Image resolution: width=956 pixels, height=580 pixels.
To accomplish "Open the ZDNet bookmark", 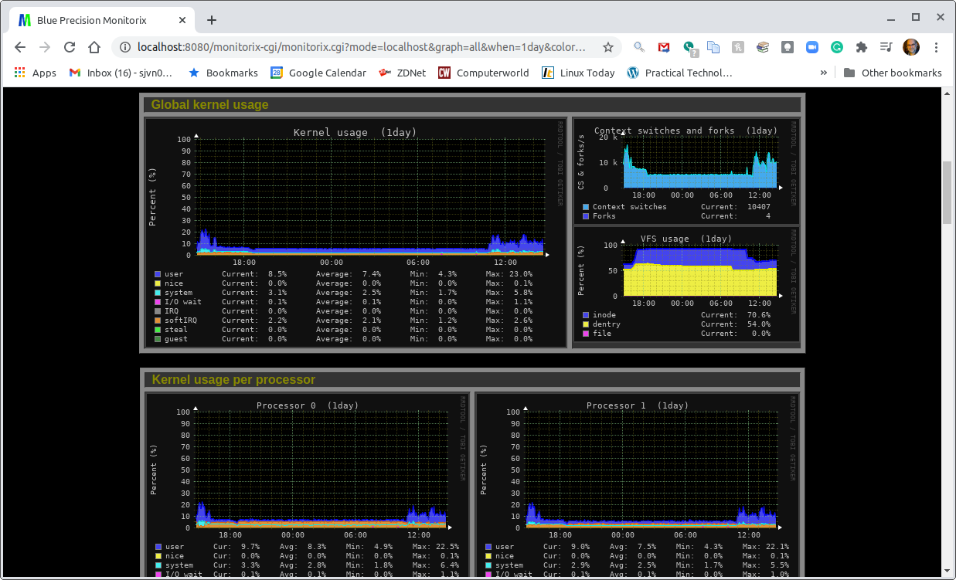I will tap(410, 73).
